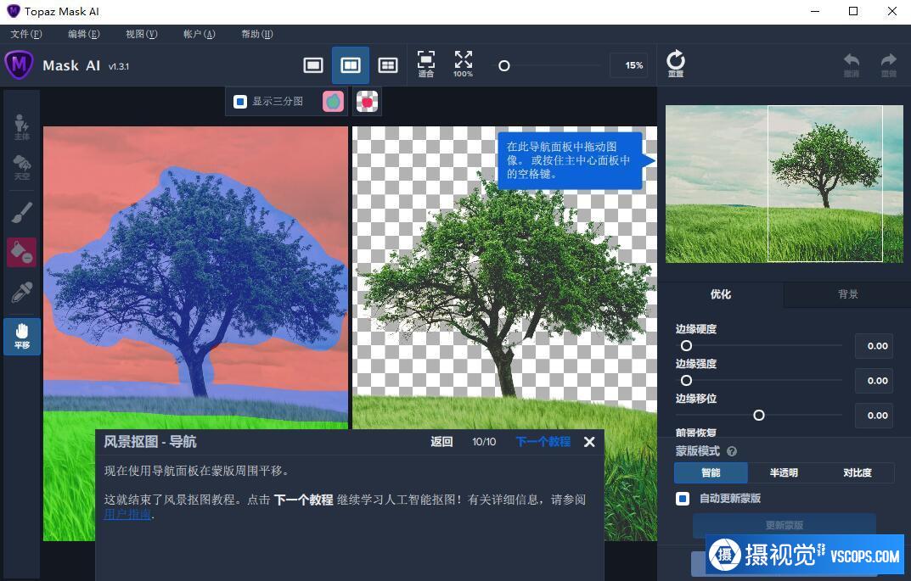Click the 边缘移位 slider handle

(759, 415)
